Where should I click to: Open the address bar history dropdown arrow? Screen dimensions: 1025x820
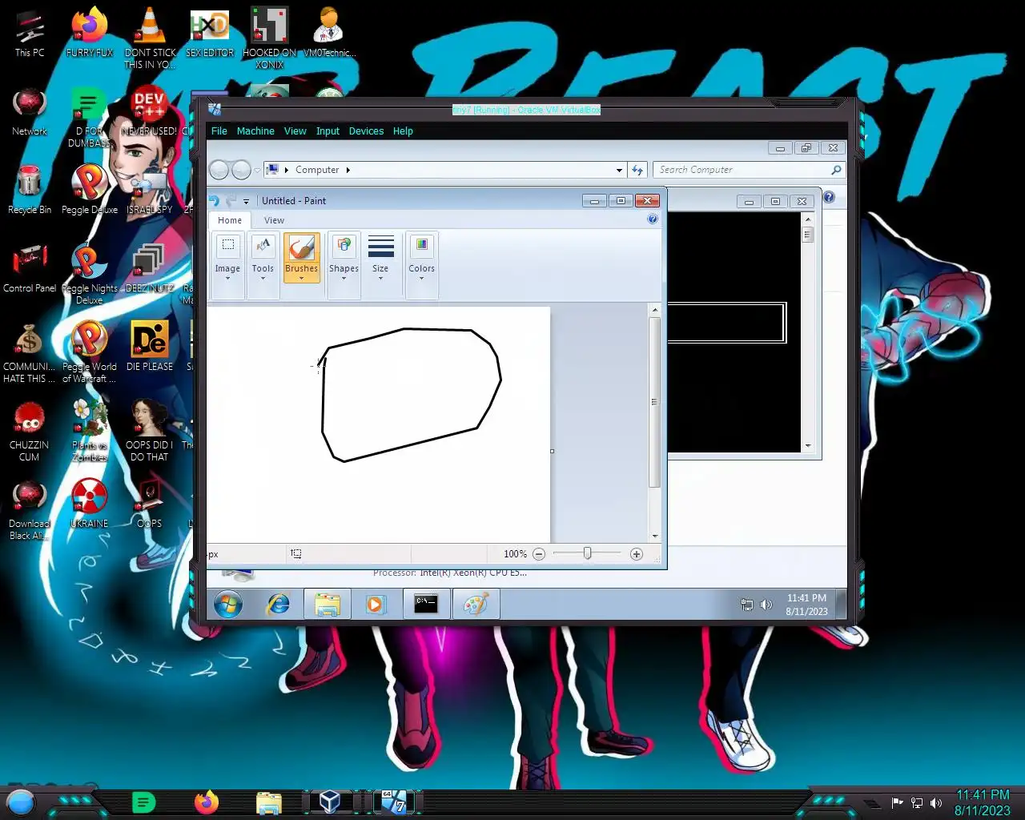tap(619, 170)
